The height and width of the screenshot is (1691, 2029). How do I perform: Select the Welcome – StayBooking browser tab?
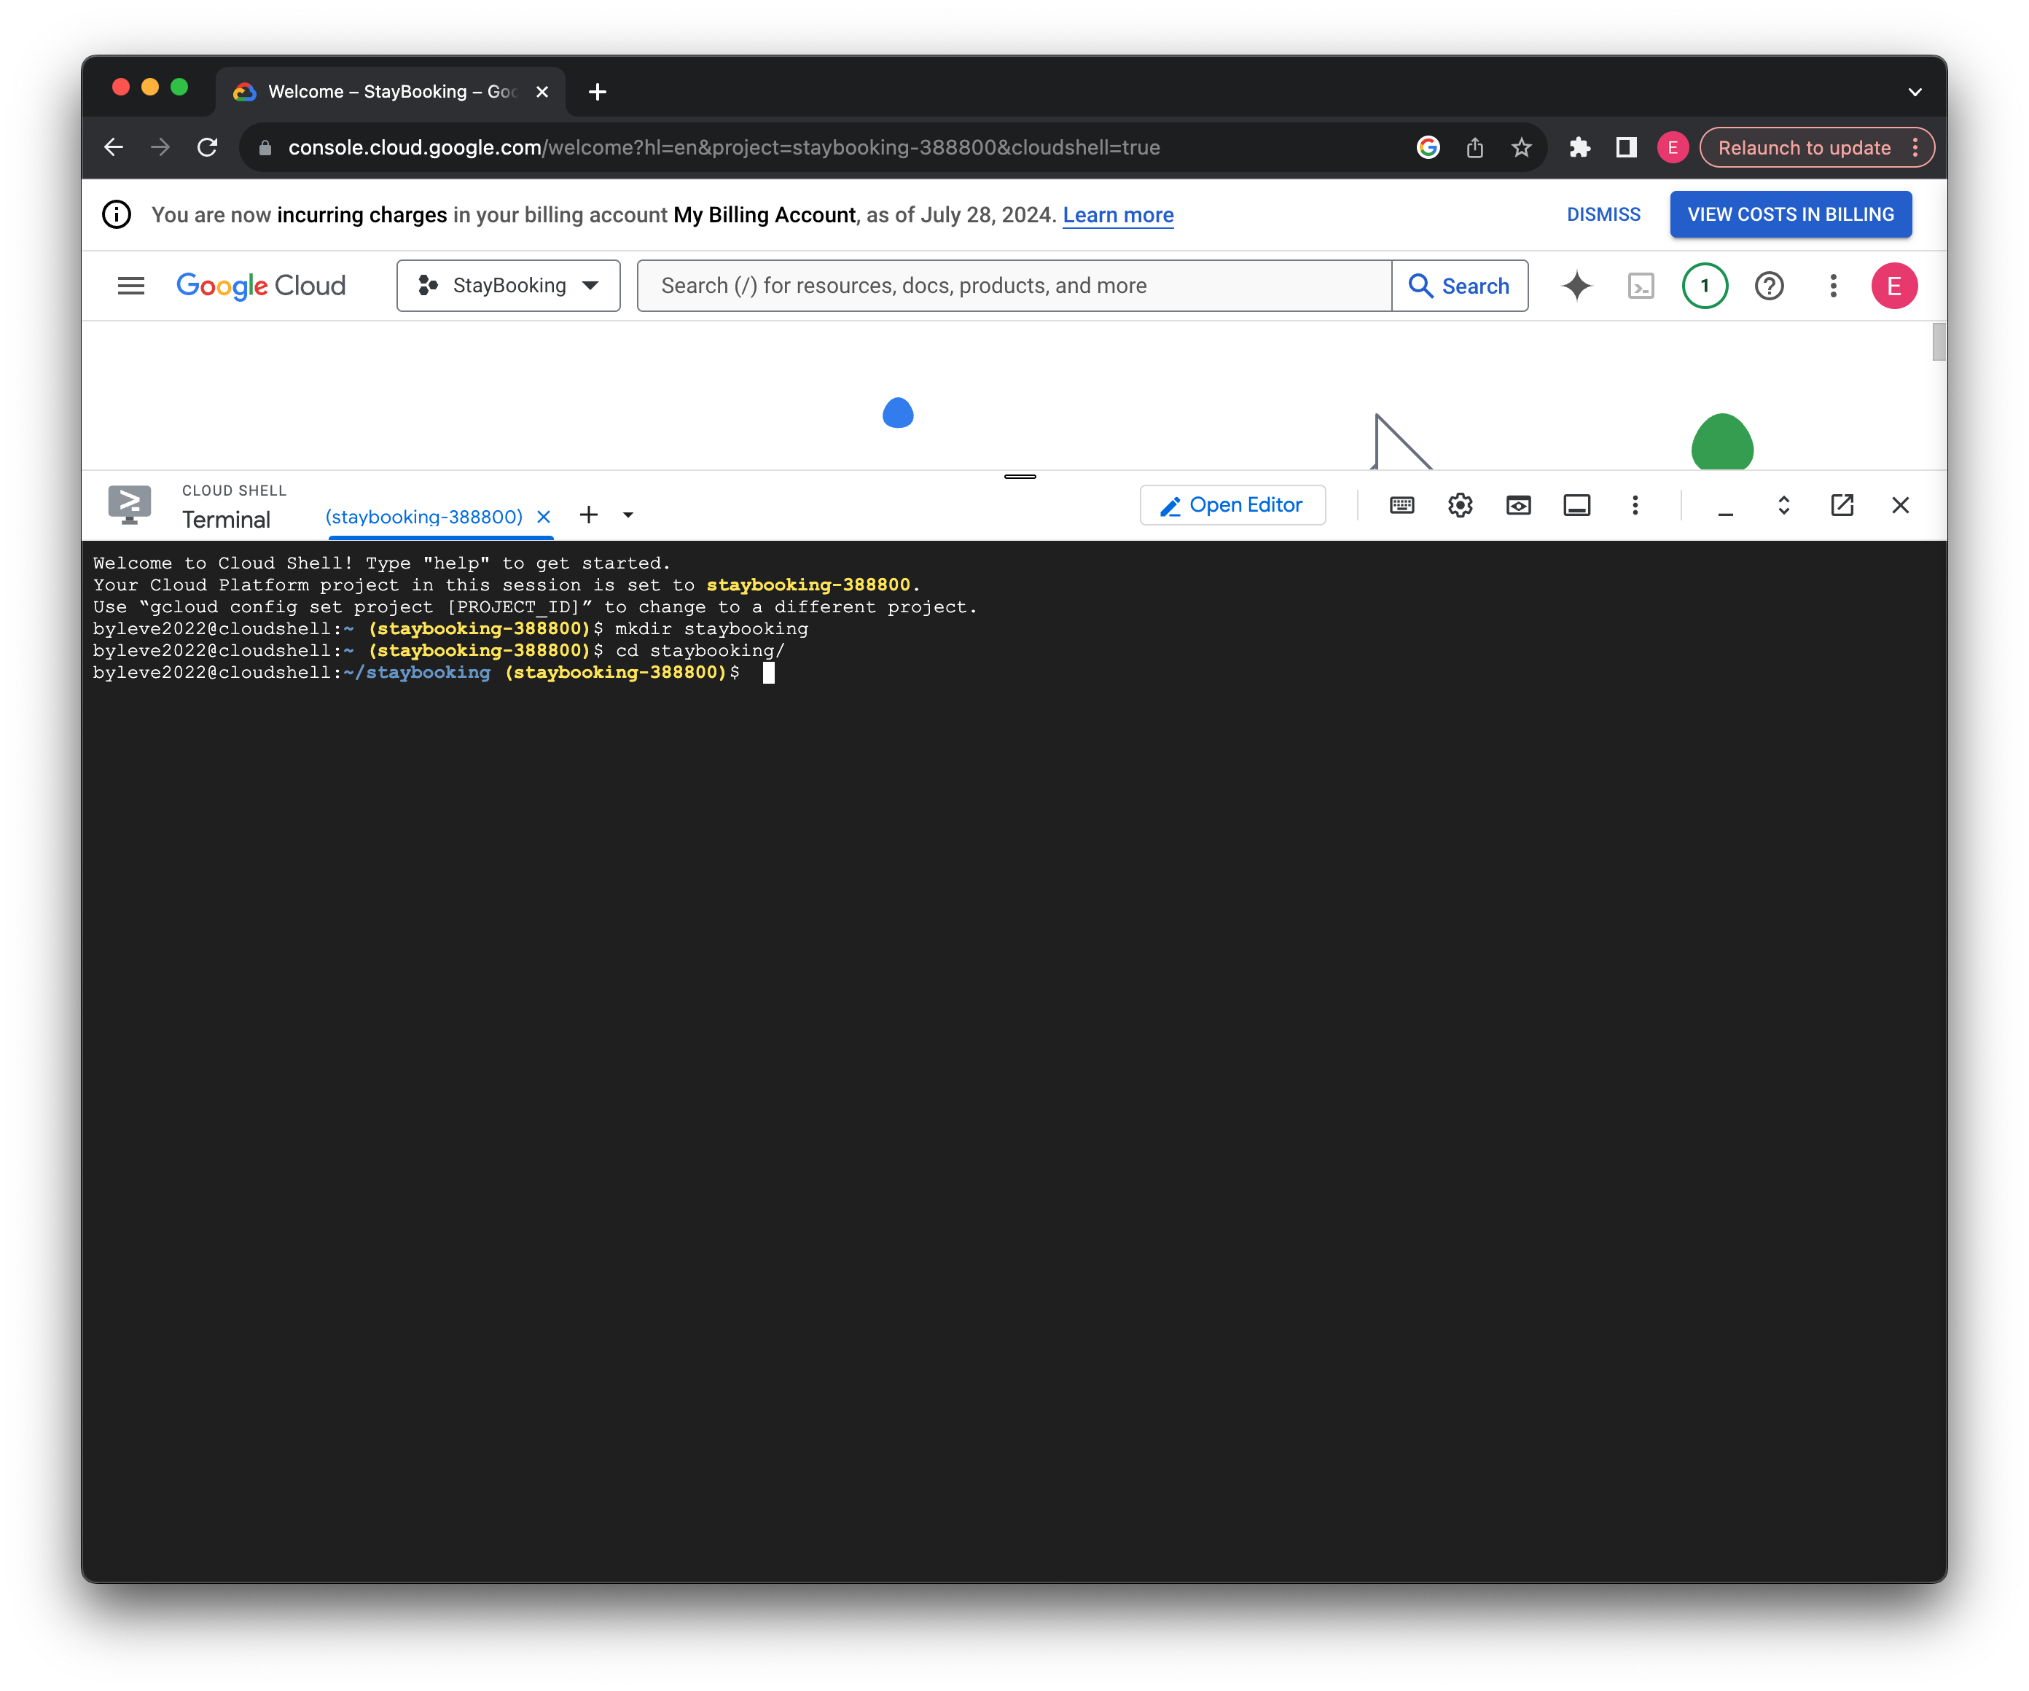click(x=391, y=92)
